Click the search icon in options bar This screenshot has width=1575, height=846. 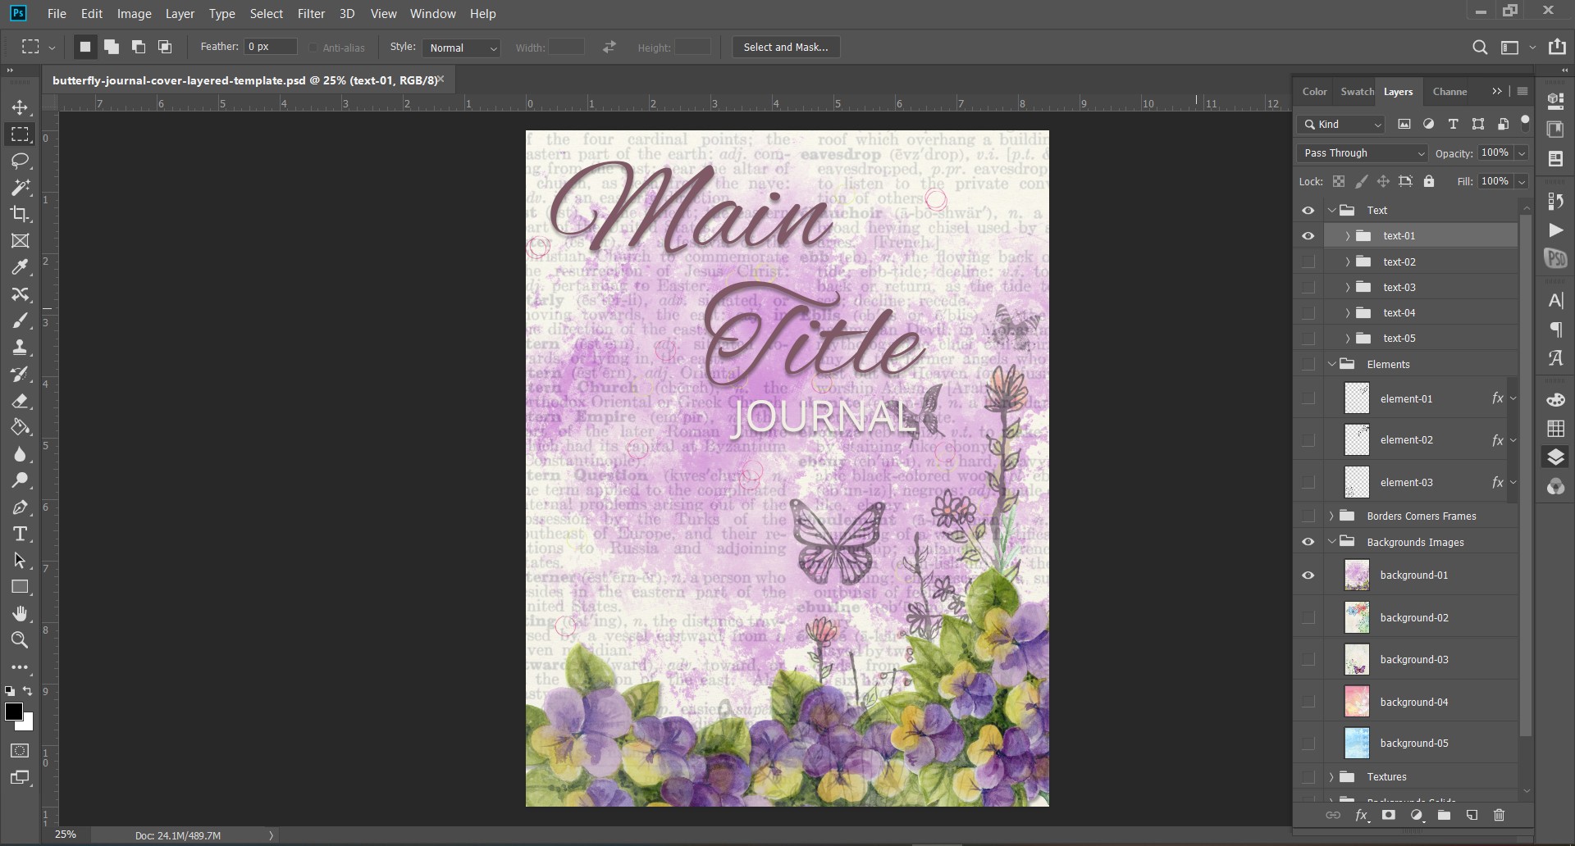1480,48
